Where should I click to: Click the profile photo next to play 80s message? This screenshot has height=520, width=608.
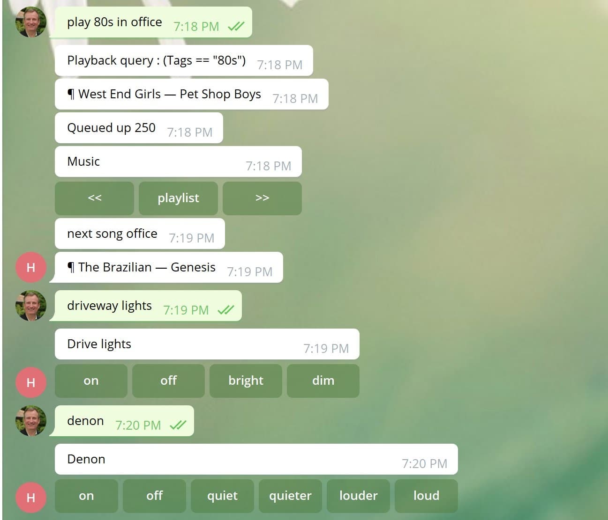click(x=31, y=22)
